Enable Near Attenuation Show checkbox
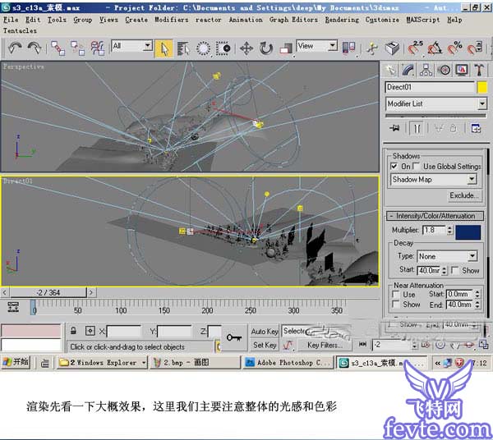493x440 pixels. tap(396, 304)
